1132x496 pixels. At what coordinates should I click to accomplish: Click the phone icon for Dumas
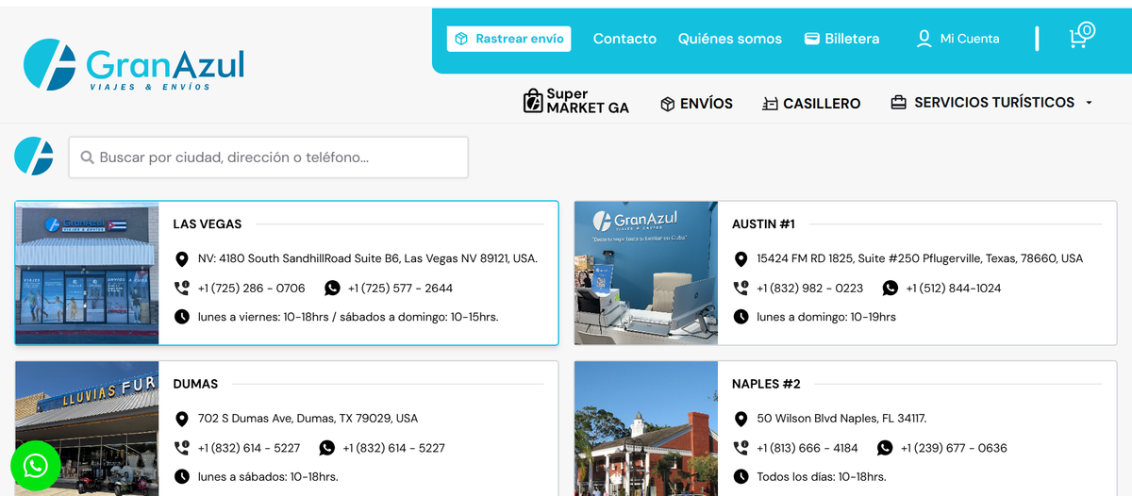coord(181,448)
